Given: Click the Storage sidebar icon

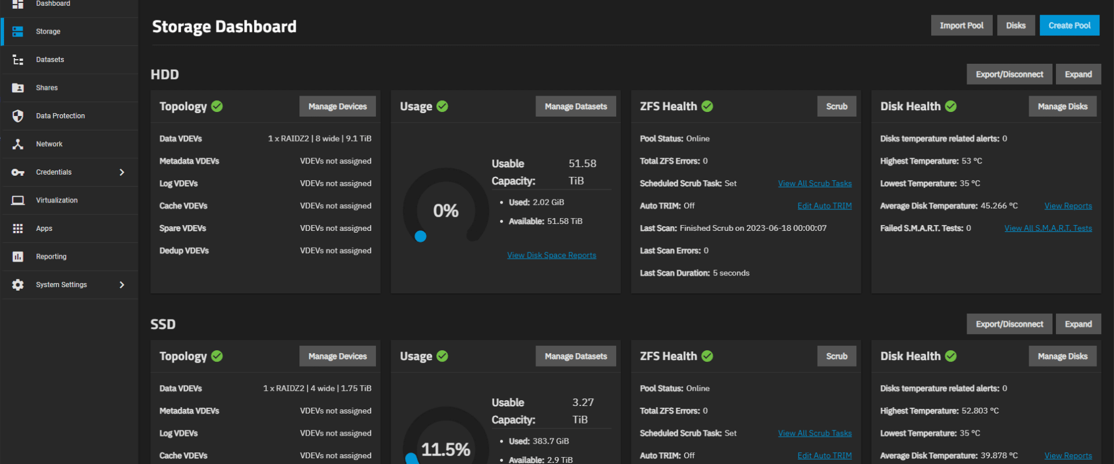Looking at the screenshot, I should click(x=18, y=31).
